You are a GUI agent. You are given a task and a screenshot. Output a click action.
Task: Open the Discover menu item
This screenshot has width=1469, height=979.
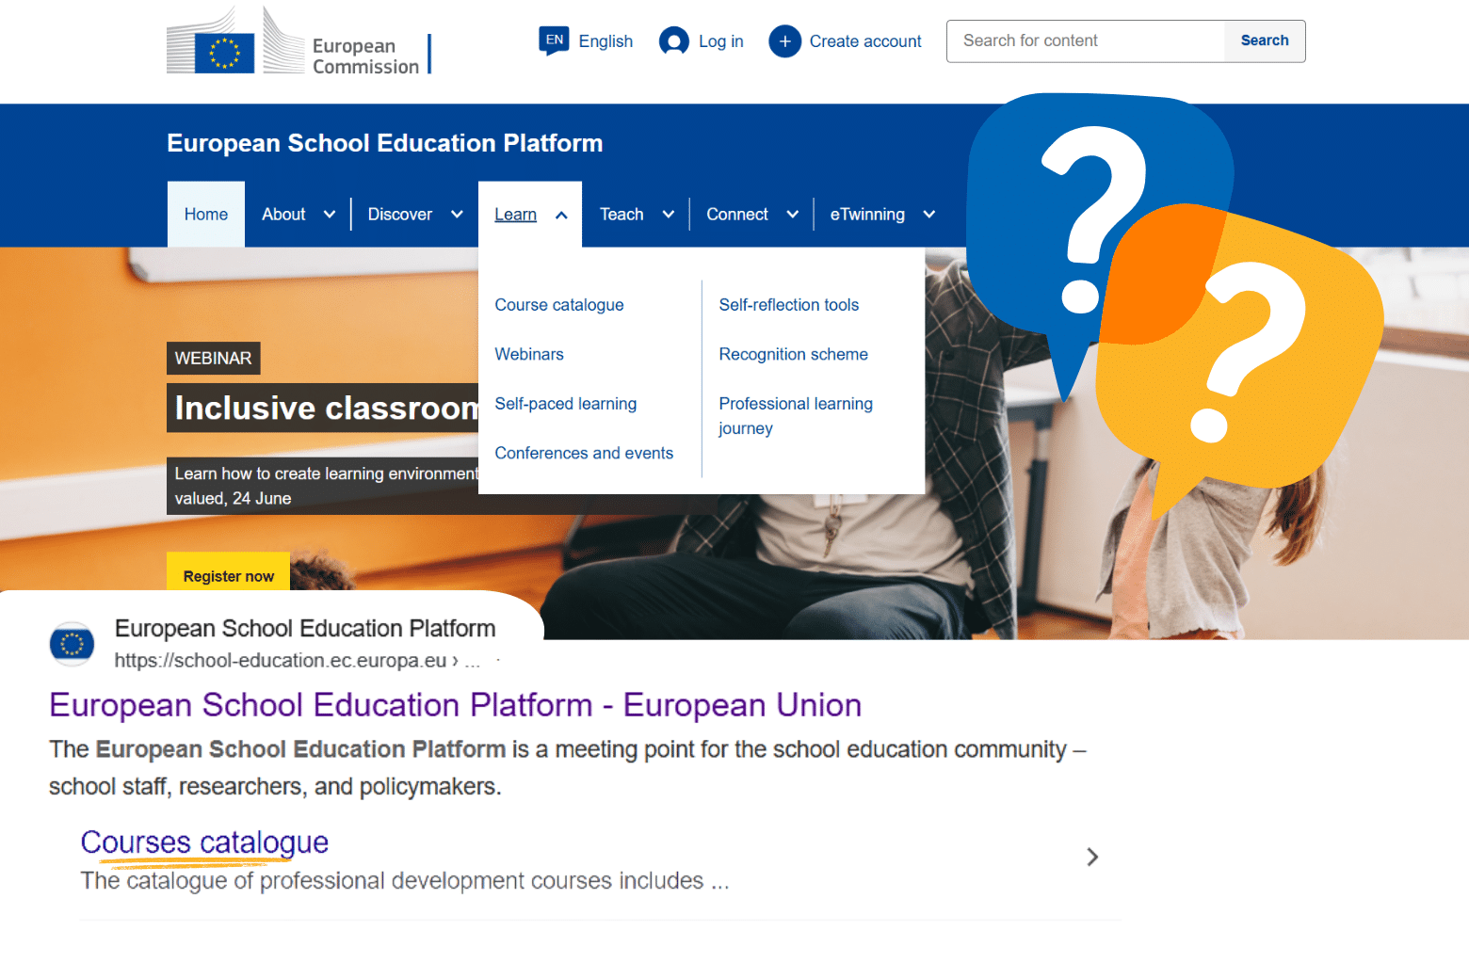point(400,215)
